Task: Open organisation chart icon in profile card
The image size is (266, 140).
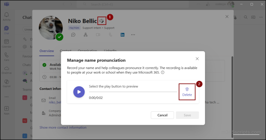Action: point(86,35)
